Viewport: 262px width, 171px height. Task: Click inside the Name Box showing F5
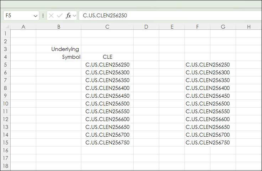(18, 16)
